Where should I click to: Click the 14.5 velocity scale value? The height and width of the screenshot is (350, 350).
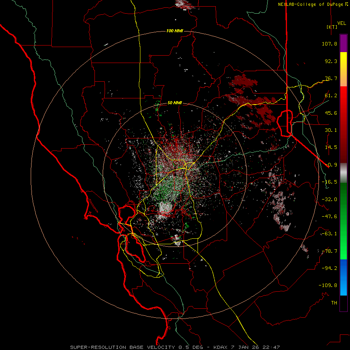(331, 147)
